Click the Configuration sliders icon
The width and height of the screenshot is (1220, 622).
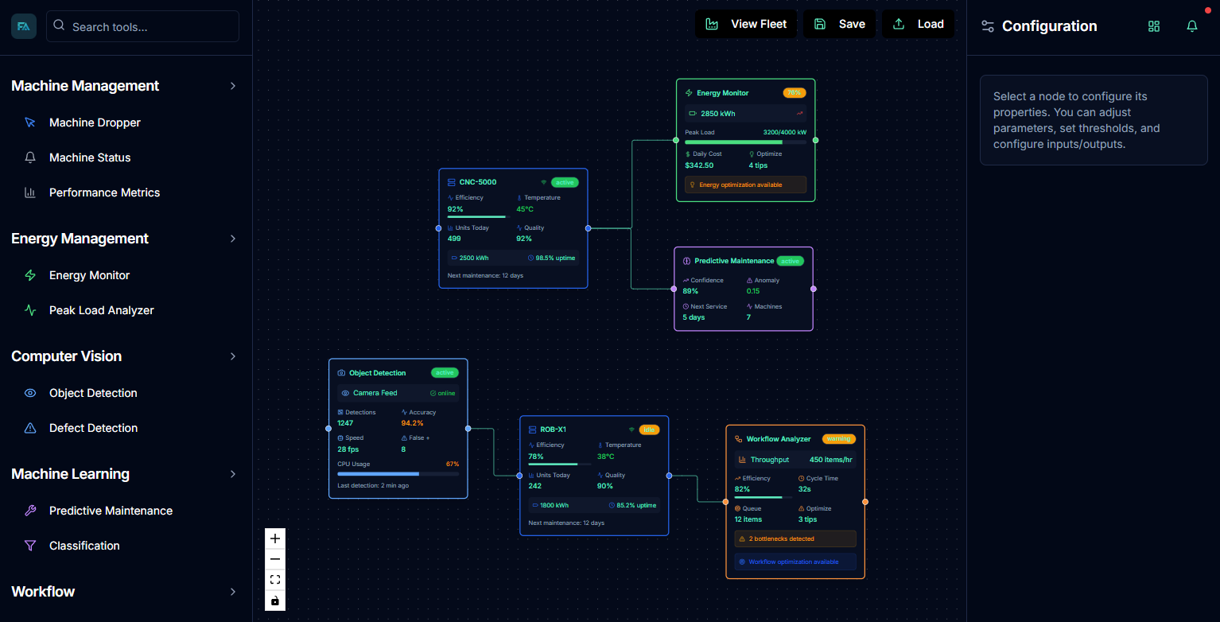point(988,26)
